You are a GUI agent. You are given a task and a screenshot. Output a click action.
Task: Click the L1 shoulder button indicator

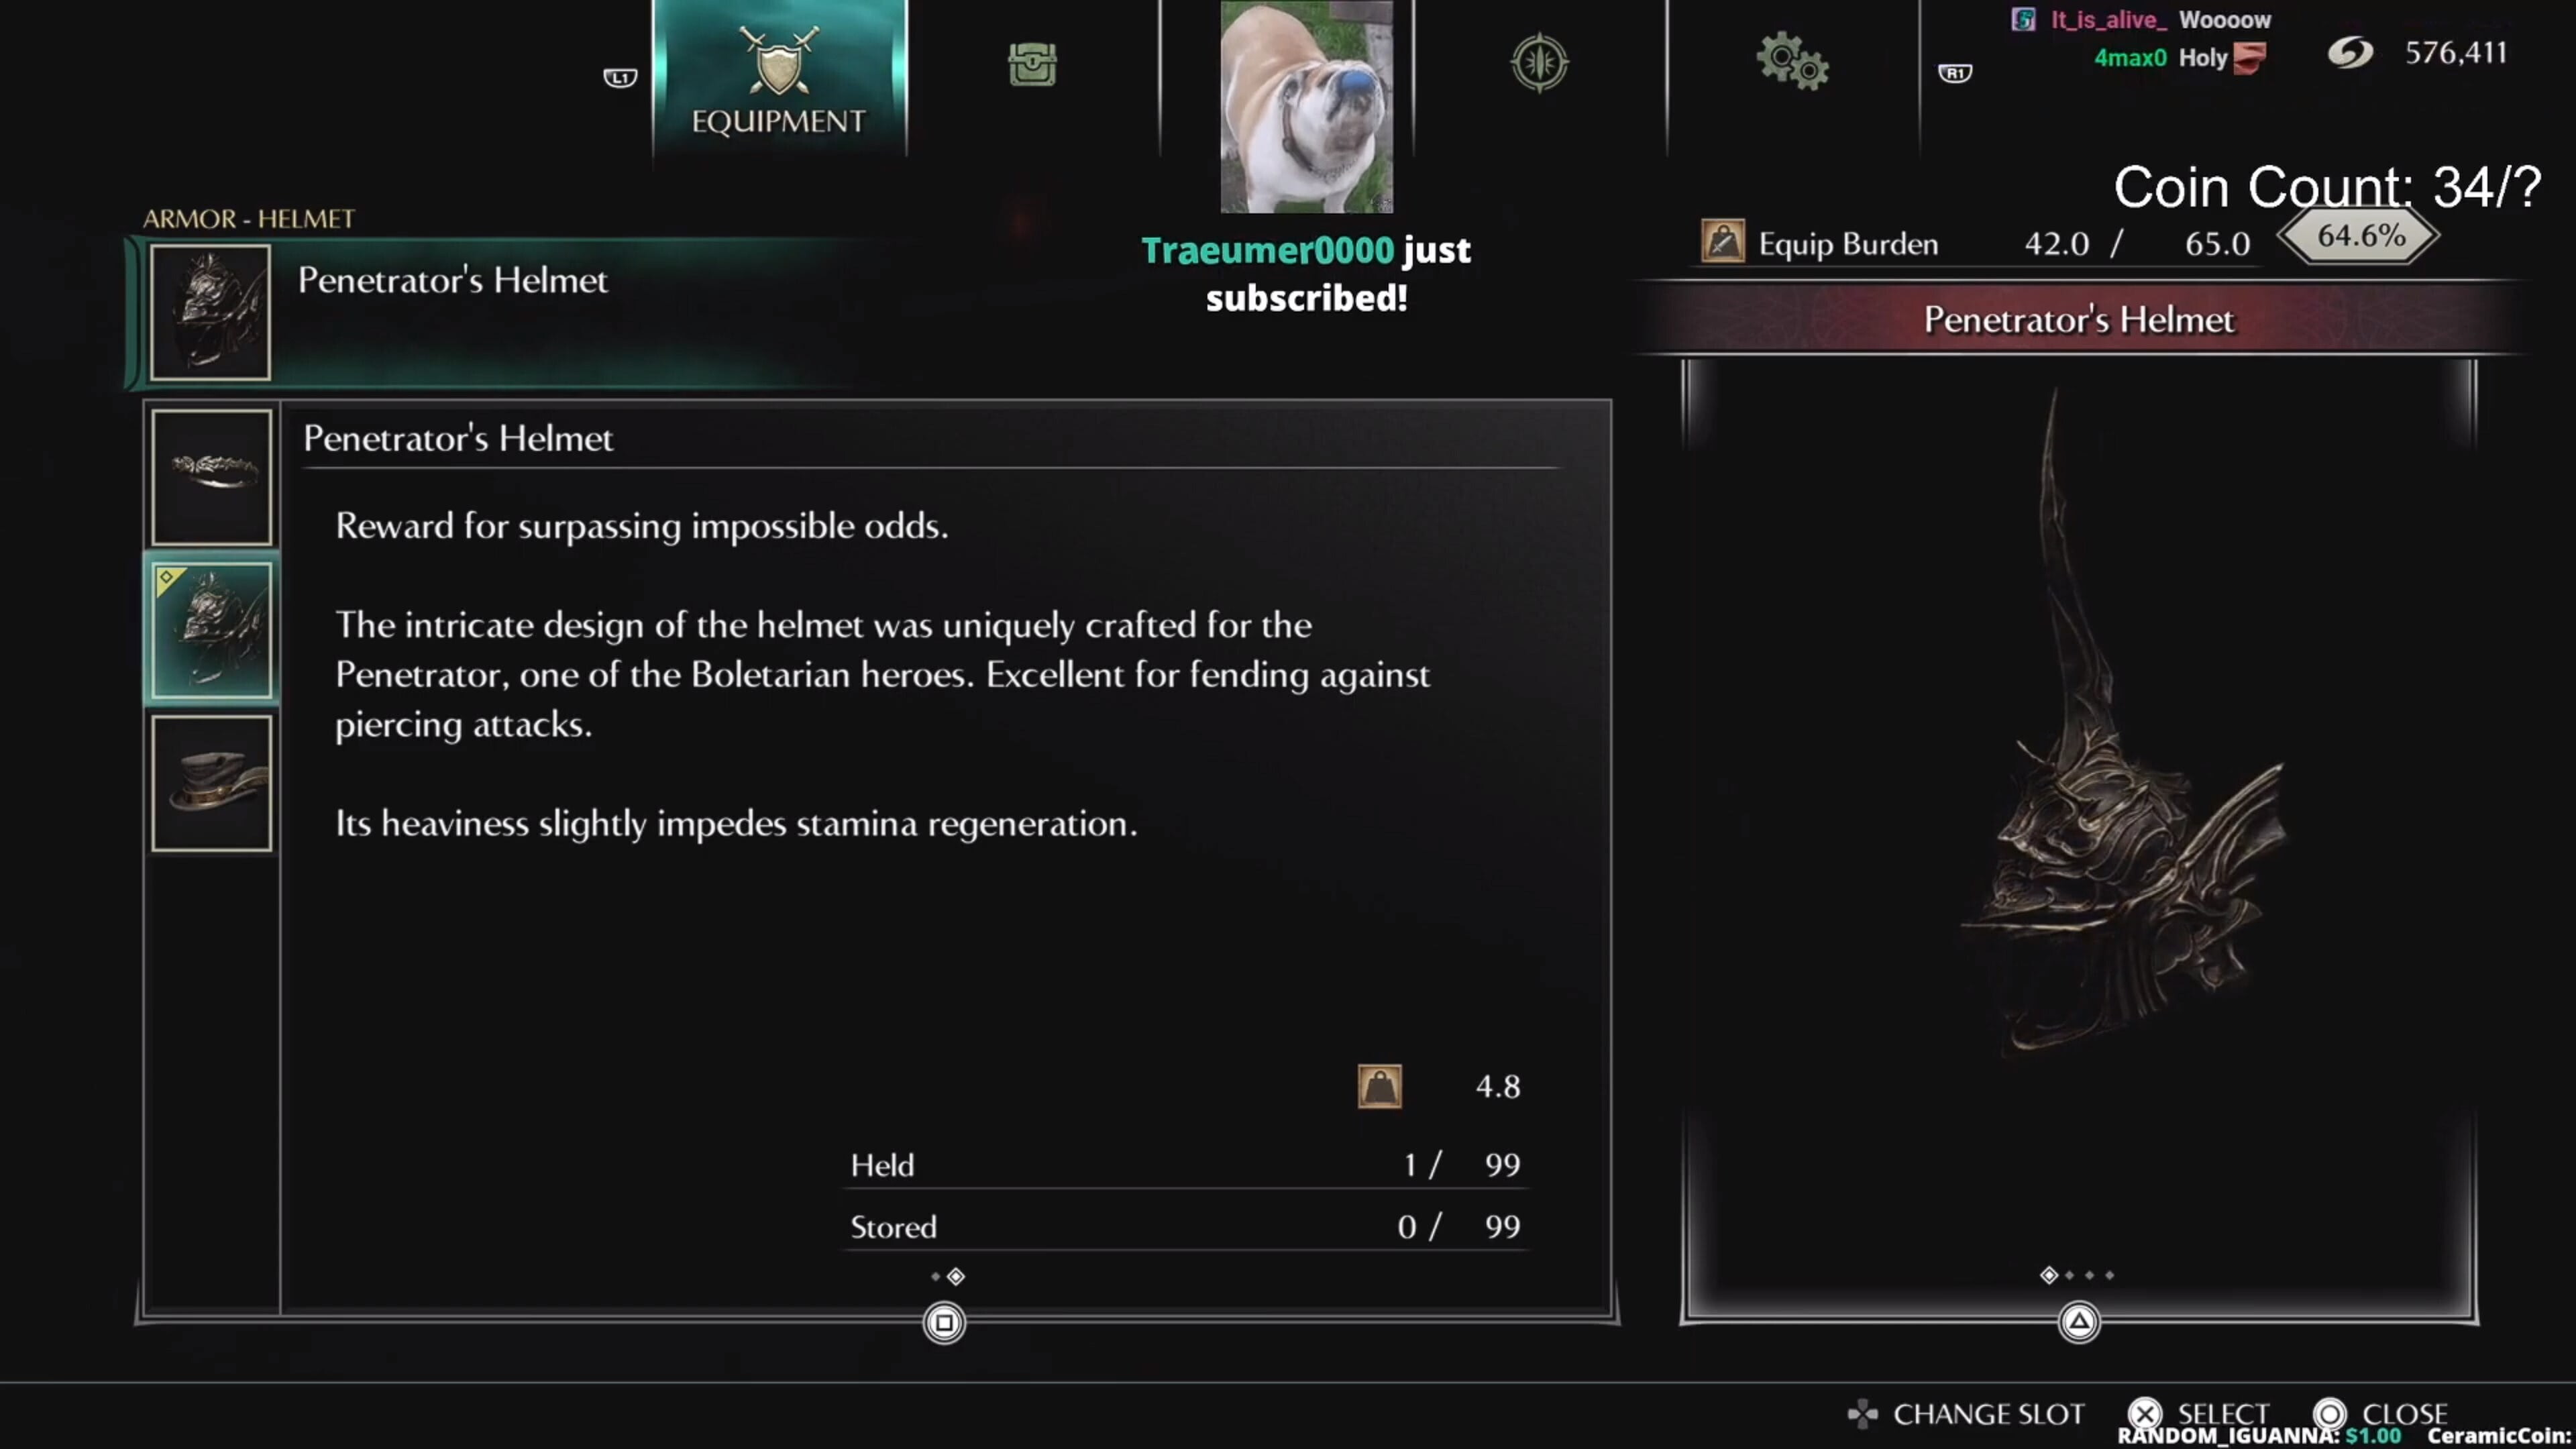pos(620,77)
